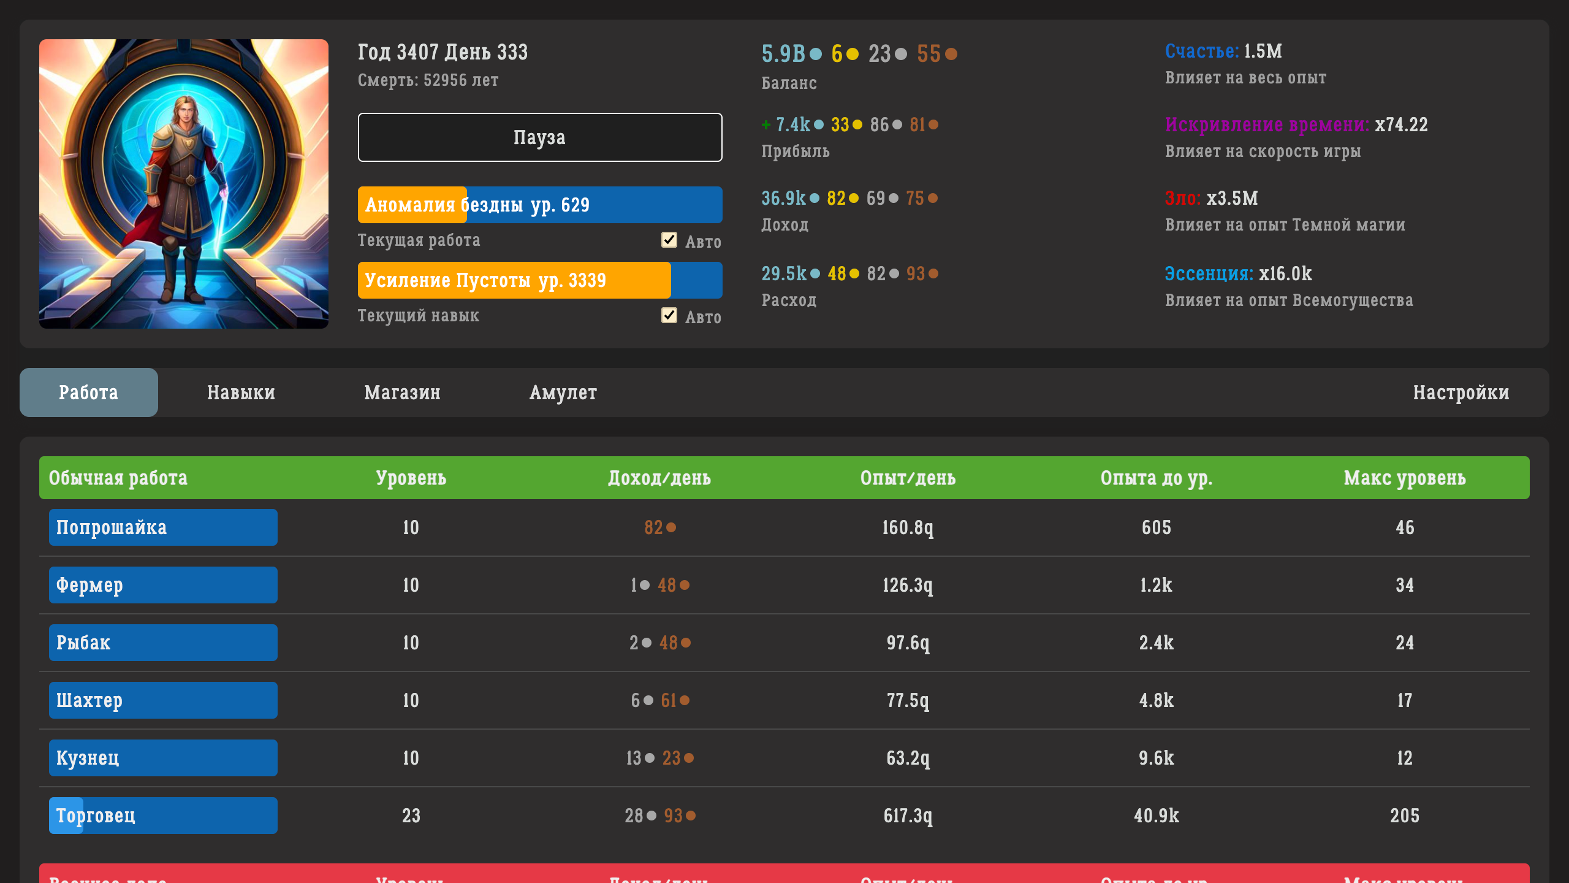The height and width of the screenshot is (883, 1569).
Task: Select the Кузнец job
Action: click(163, 757)
